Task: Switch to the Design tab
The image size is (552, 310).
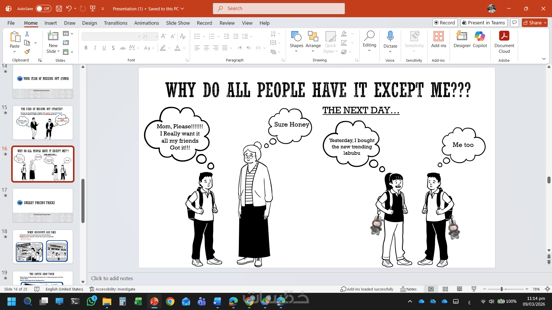Action: (89, 23)
